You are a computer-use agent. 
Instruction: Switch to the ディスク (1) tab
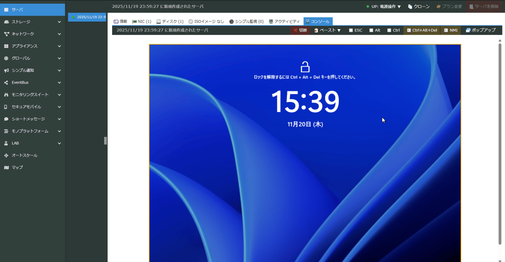pyautogui.click(x=170, y=22)
